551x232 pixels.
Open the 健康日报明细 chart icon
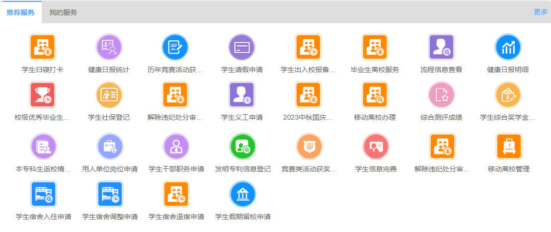point(507,47)
